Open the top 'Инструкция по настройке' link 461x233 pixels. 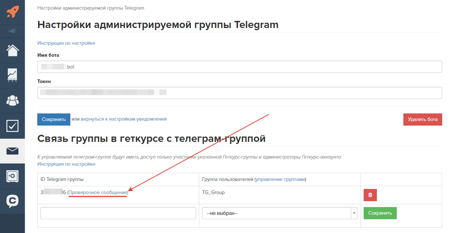[x=66, y=43]
